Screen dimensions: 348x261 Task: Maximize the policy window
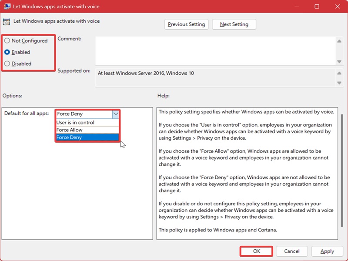pos(317,7)
